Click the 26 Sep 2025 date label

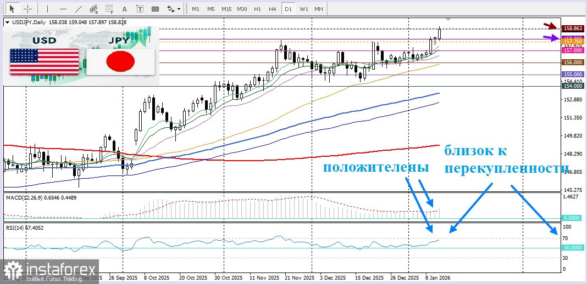(123, 279)
